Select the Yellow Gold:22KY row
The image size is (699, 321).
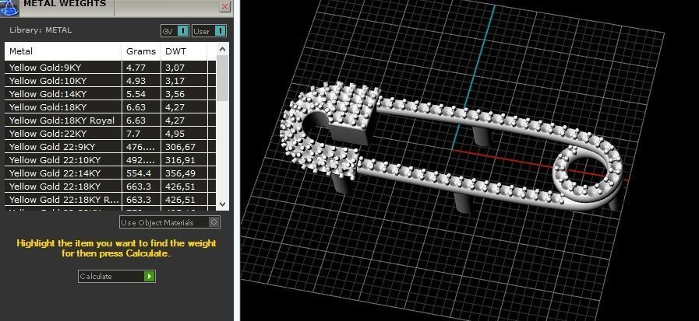pos(110,134)
